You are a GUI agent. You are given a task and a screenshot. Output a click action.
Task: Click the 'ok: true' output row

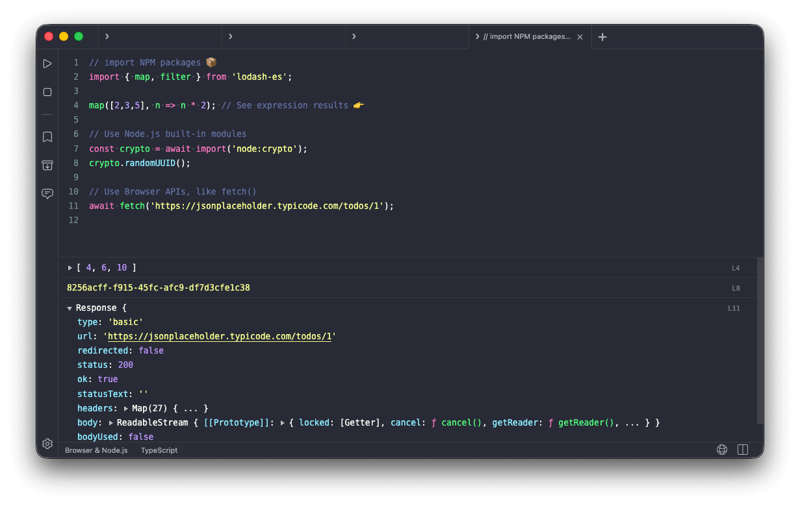[97, 379]
